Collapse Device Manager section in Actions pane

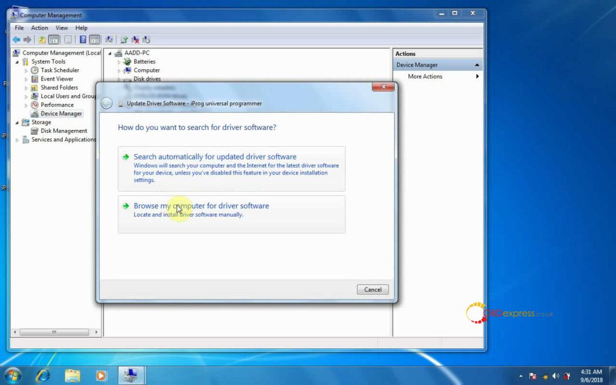point(477,65)
